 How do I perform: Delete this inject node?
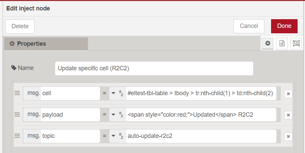[x=20, y=26]
